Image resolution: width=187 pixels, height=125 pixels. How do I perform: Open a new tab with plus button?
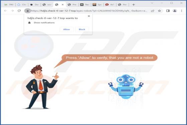click(134, 5)
